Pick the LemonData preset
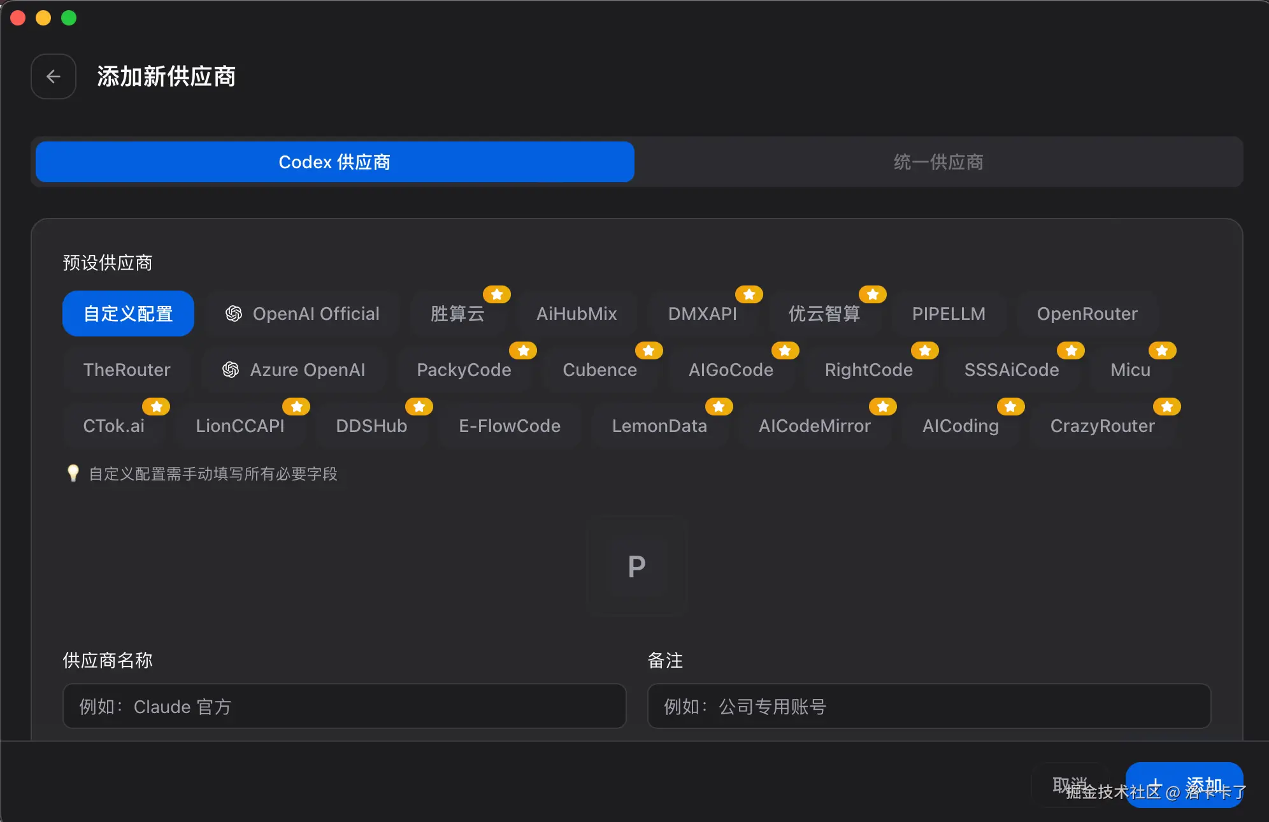Screen dimensions: 1269x822 [659, 426]
